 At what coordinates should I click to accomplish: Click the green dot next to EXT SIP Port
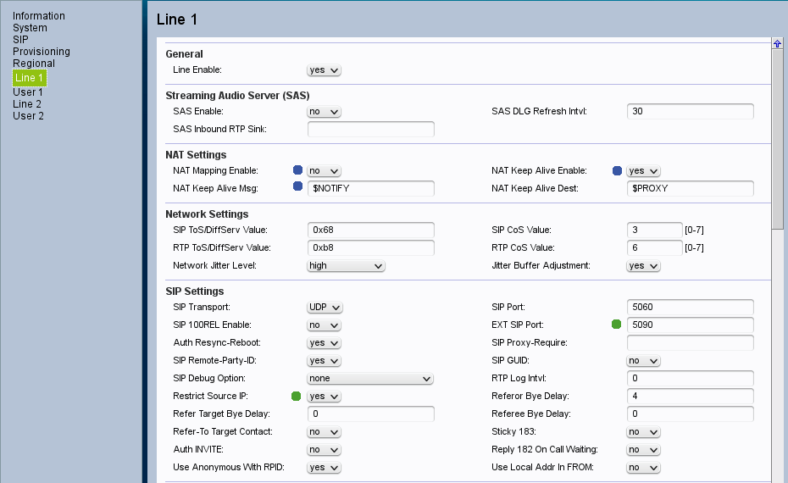[x=617, y=325]
